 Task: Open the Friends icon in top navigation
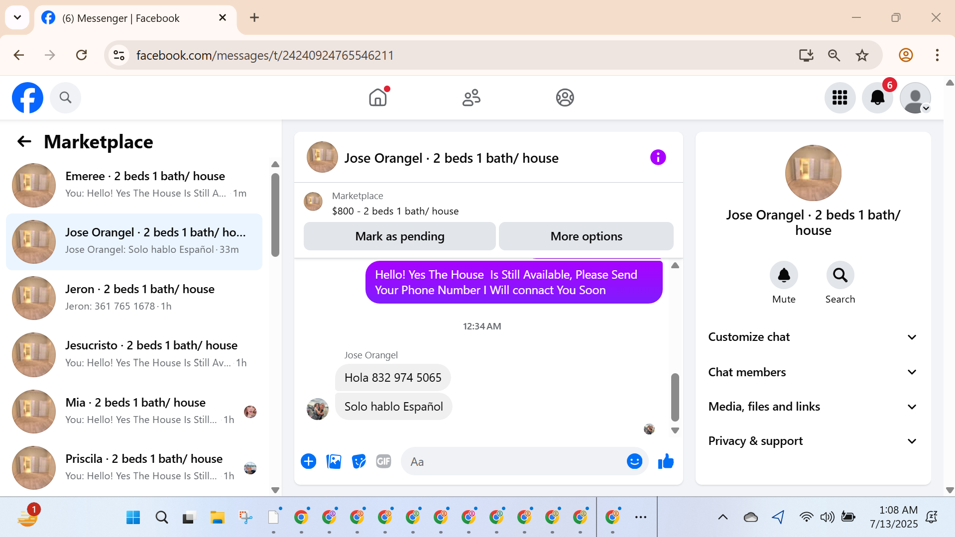(x=471, y=97)
